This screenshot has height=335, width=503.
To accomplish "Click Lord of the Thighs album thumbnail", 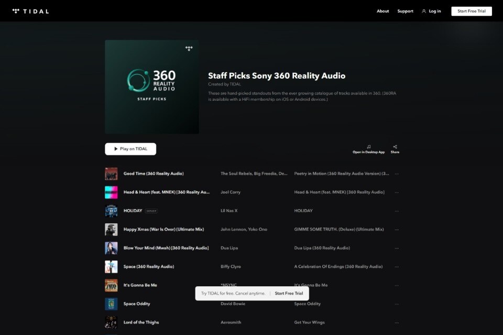I will click(x=111, y=322).
